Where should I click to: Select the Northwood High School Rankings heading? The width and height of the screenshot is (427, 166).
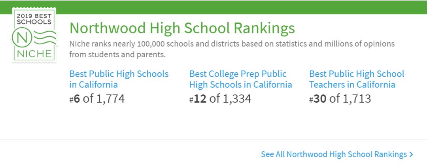click(x=182, y=28)
